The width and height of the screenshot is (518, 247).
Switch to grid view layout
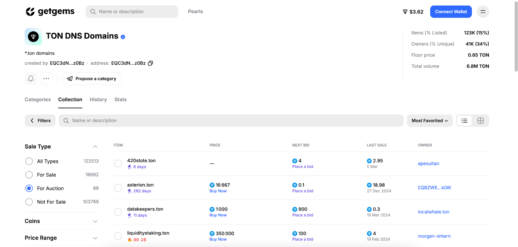pos(480,121)
